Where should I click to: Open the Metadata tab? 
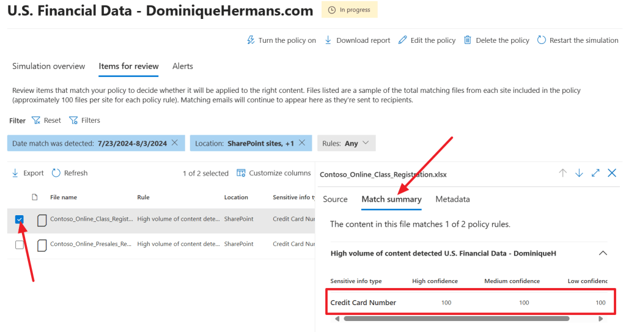[x=452, y=199]
